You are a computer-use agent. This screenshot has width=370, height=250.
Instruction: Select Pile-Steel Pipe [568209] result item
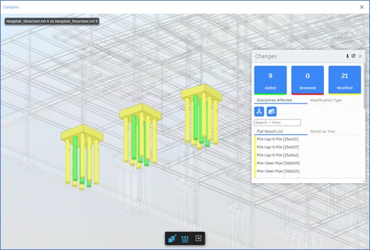point(278,163)
